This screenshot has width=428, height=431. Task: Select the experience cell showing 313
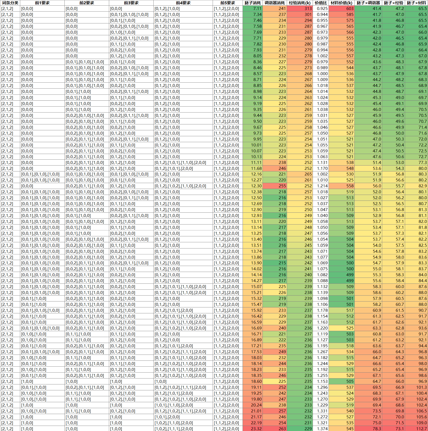[300, 9]
